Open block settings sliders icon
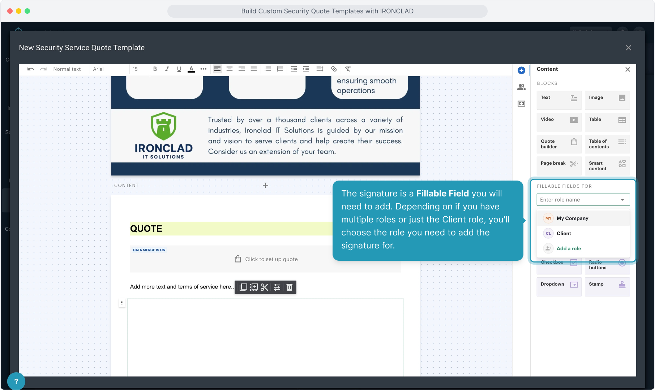The width and height of the screenshot is (655, 390). click(x=277, y=287)
